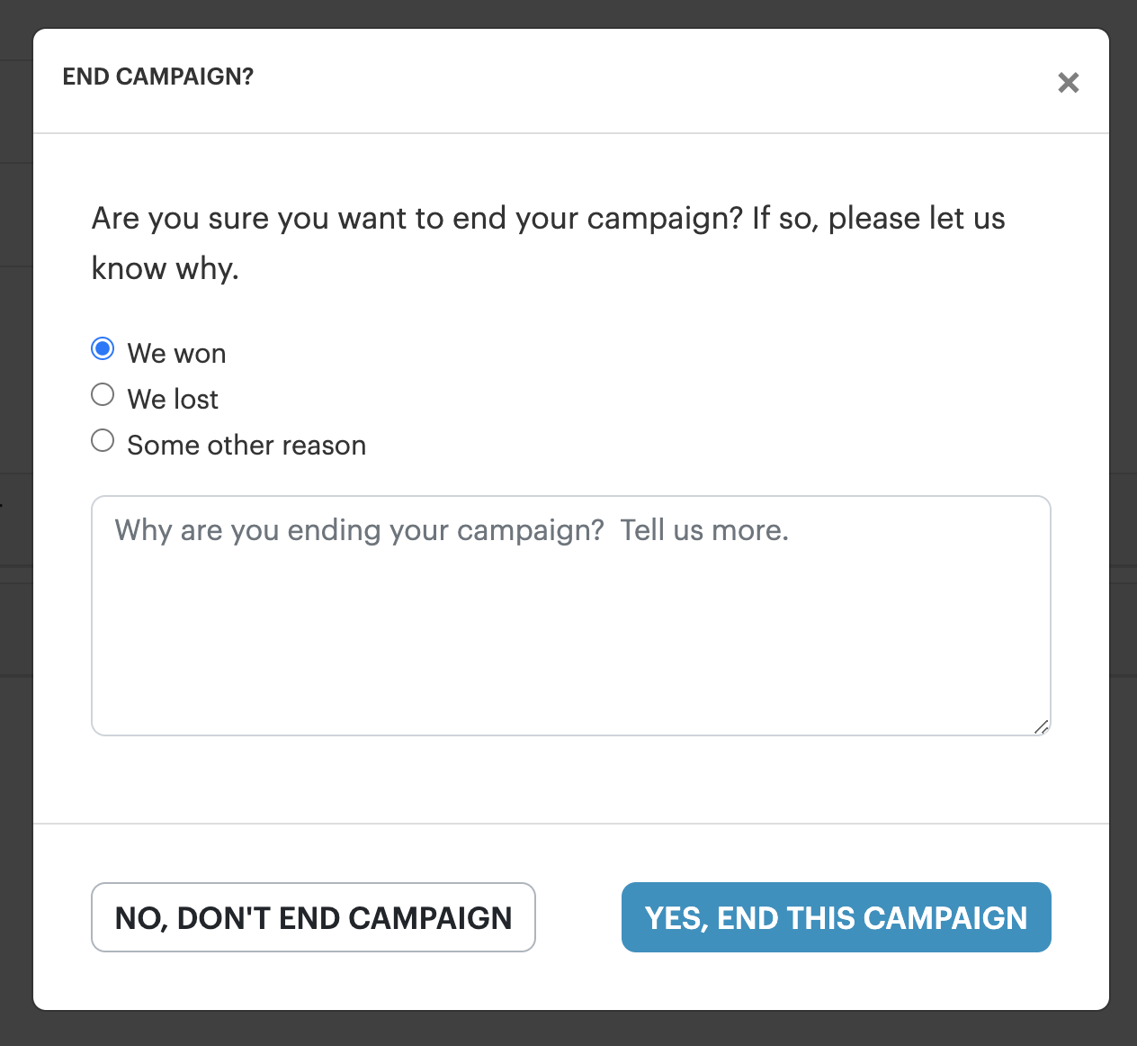Click the "Some other reason" label text
The image size is (1137, 1046).
pyautogui.click(x=246, y=446)
